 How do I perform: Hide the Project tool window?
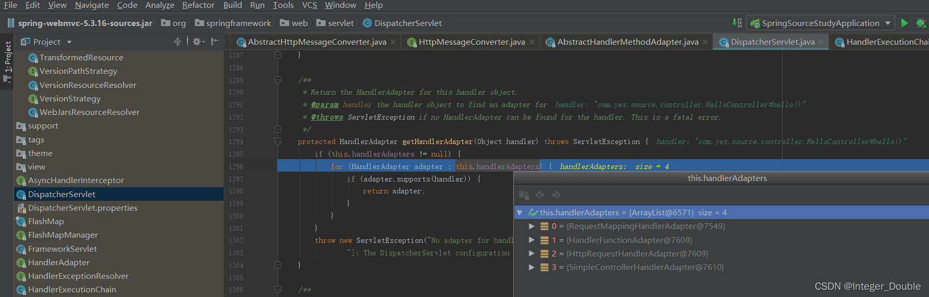click(x=215, y=42)
